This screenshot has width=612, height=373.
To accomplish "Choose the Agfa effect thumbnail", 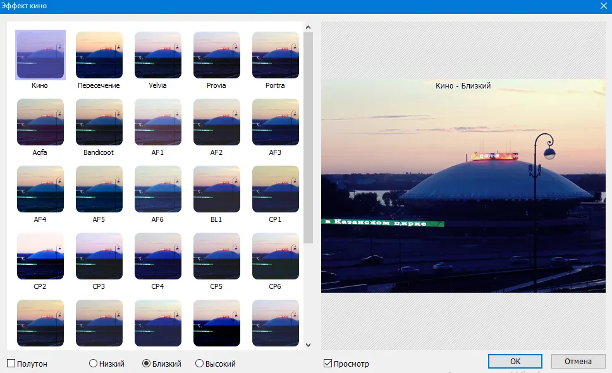I will 40,122.
